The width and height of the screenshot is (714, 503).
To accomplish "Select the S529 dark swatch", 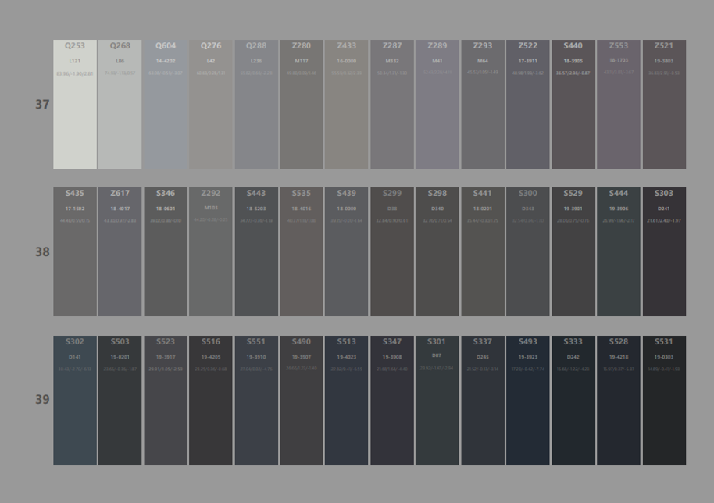I will coord(573,251).
